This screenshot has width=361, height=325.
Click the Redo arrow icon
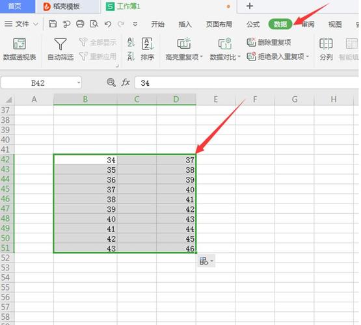tap(121, 24)
